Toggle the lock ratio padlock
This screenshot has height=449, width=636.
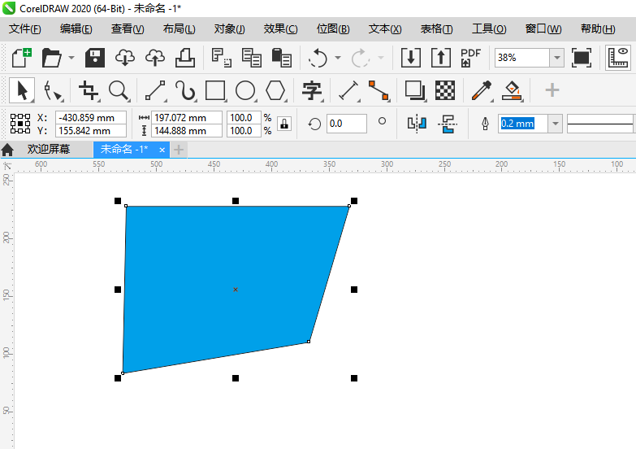(x=284, y=124)
